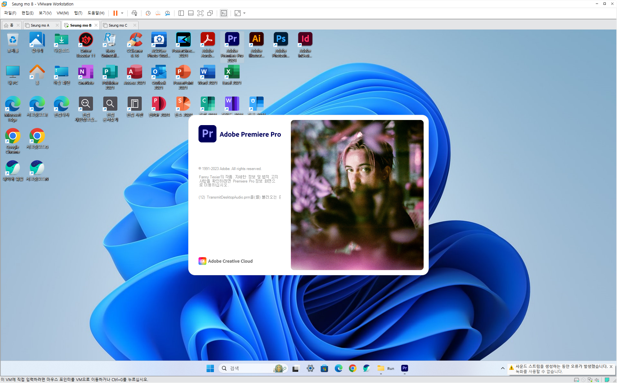Screen dimensions: 617x383
Task: Open the snapshot manager icon
Action: (x=167, y=13)
